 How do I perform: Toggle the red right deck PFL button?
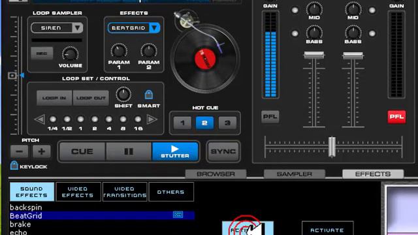tap(396, 117)
